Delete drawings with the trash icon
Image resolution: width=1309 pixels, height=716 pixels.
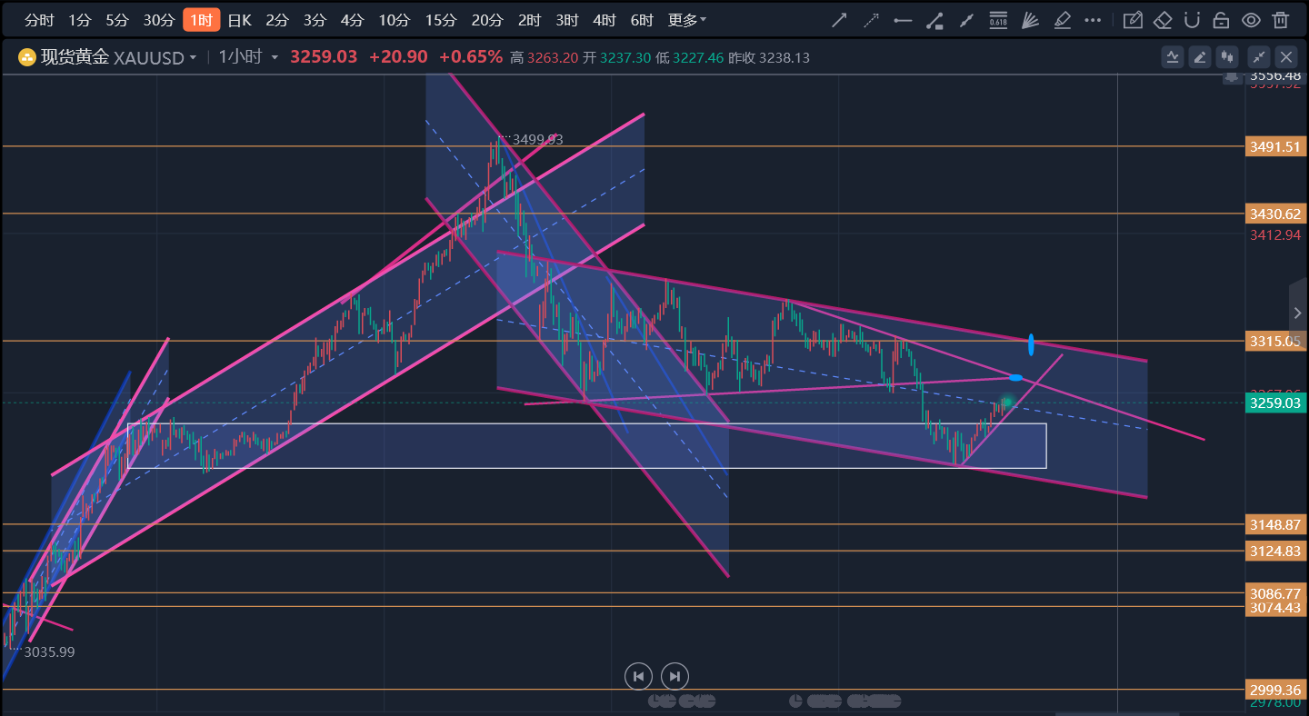[1281, 20]
